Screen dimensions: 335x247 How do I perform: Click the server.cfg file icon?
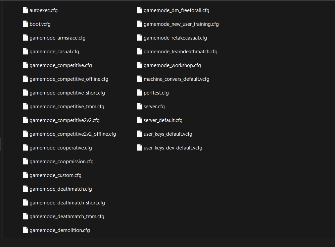coord(140,106)
